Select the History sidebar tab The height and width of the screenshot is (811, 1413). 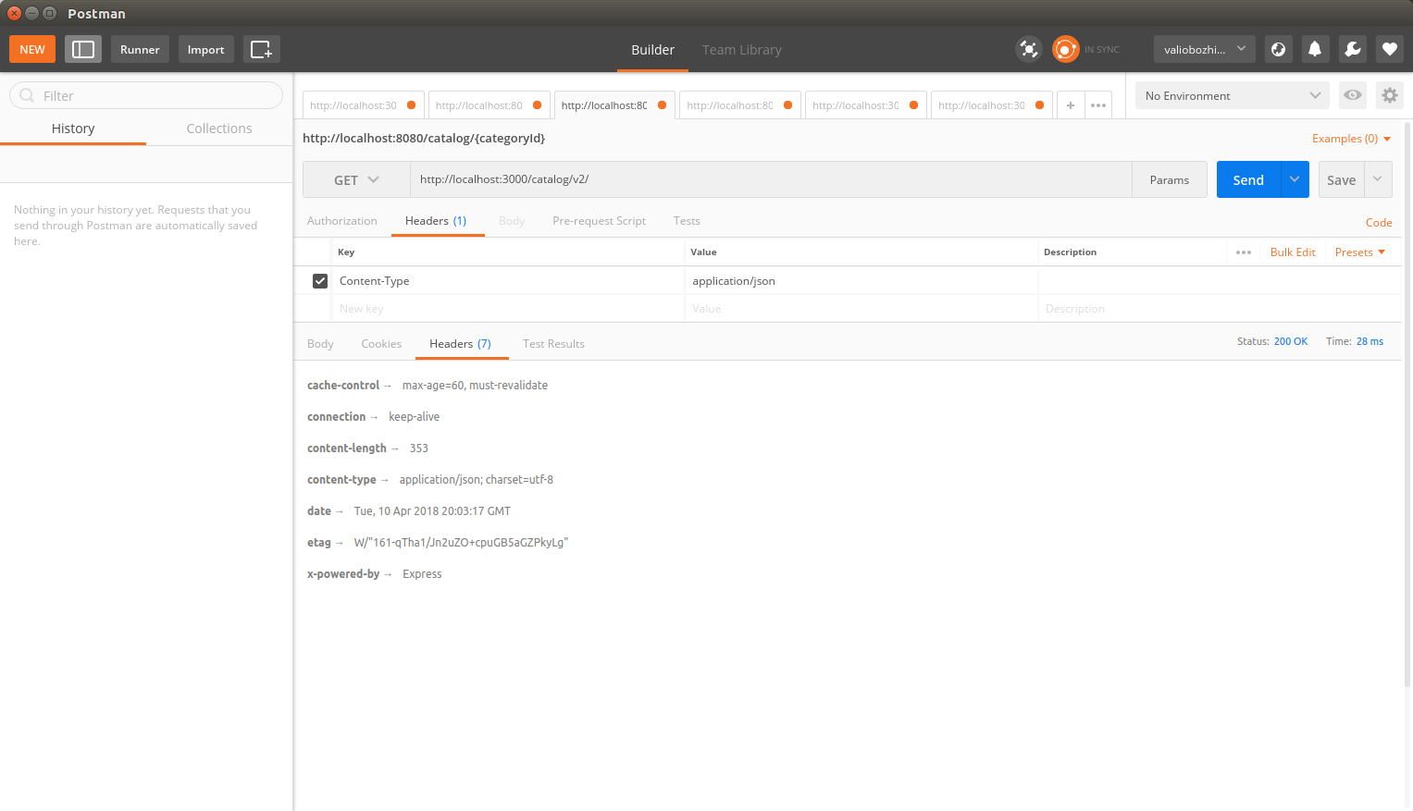click(x=73, y=129)
